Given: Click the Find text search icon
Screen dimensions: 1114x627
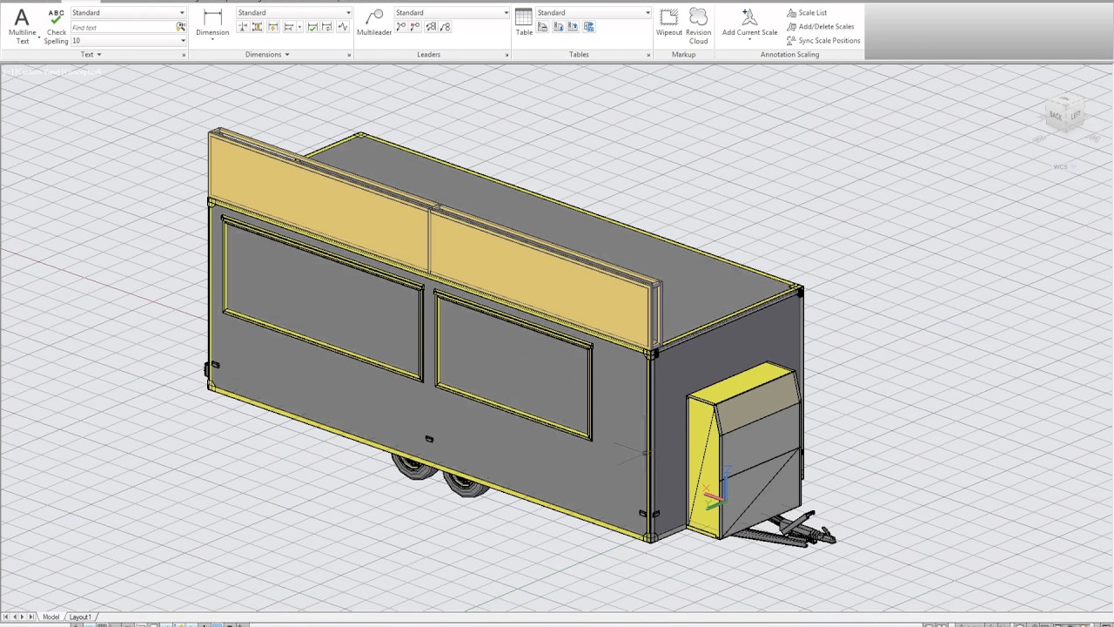Looking at the screenshot, I should (x=181, y=27).
